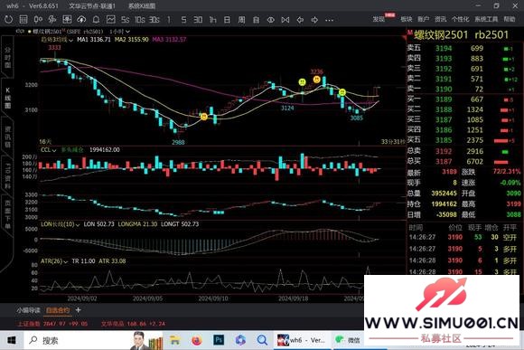Open Photoshop from the Windows taskbar
This screenshot has width=524, height=350.
[219, 340]
